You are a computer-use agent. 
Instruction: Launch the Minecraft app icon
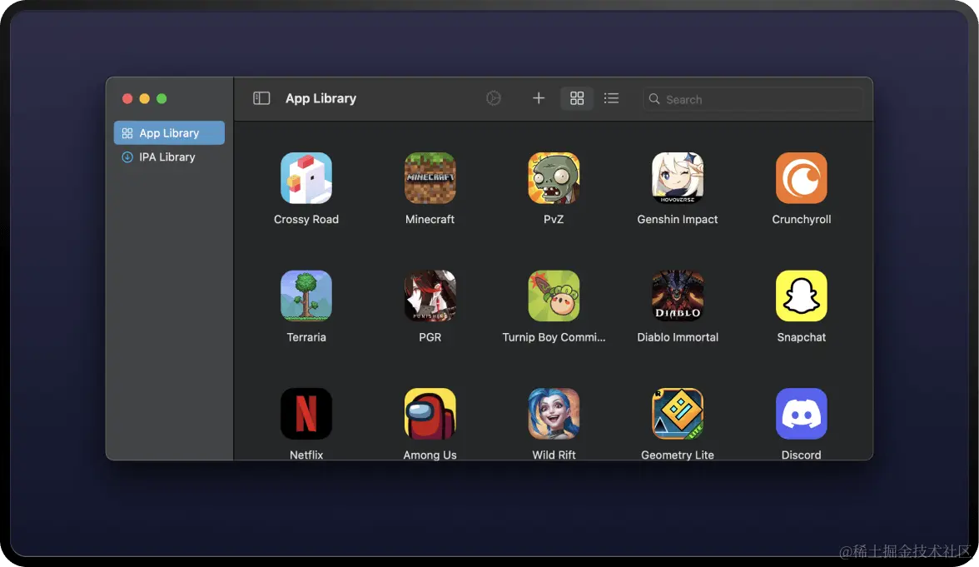tap(430, 178)
